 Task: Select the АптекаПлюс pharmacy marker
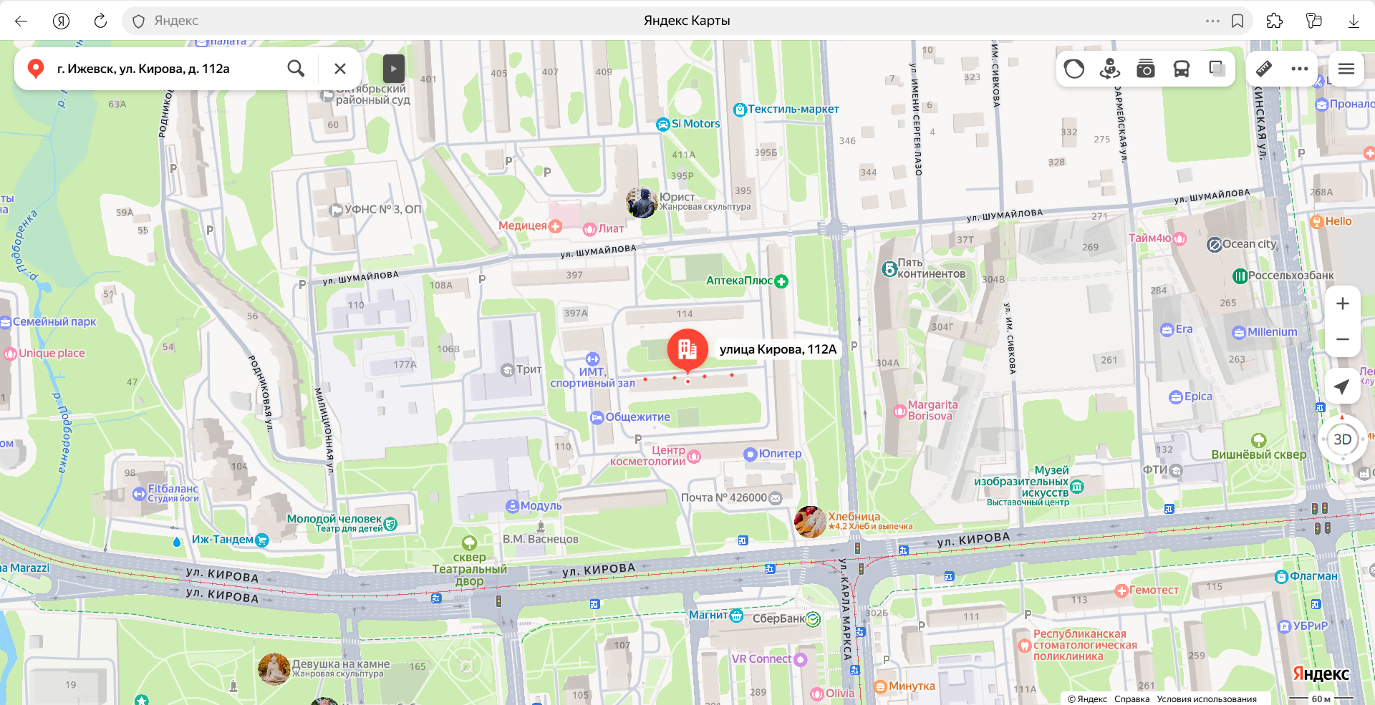(781, 281)
